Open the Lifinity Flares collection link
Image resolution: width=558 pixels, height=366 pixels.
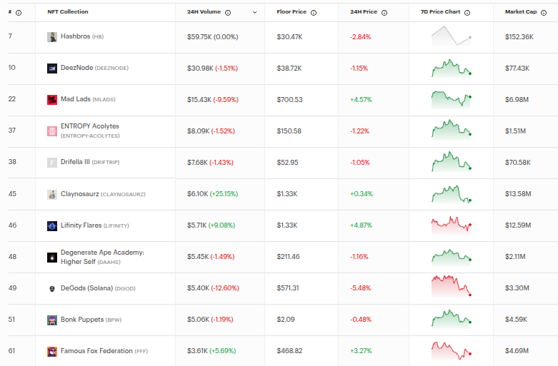tap(94, 225)
